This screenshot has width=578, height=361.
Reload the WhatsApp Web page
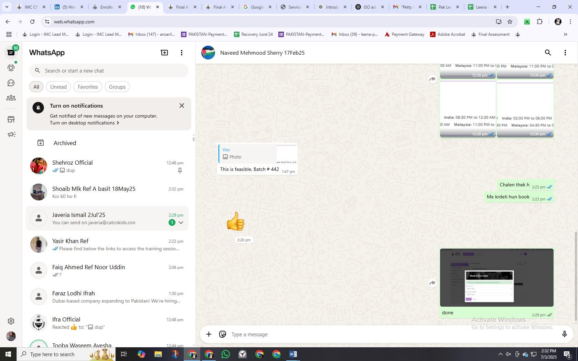coord(32,22)
